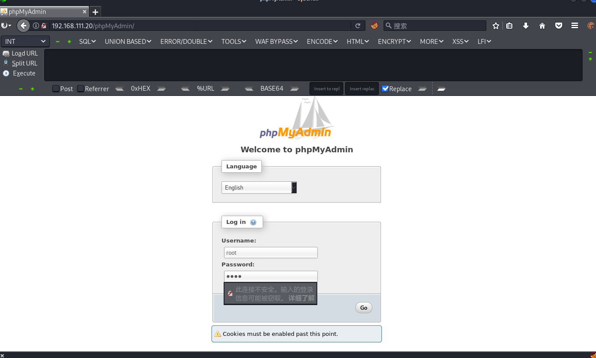Click the left arrow beside 0xHEX

pos(119,89)
